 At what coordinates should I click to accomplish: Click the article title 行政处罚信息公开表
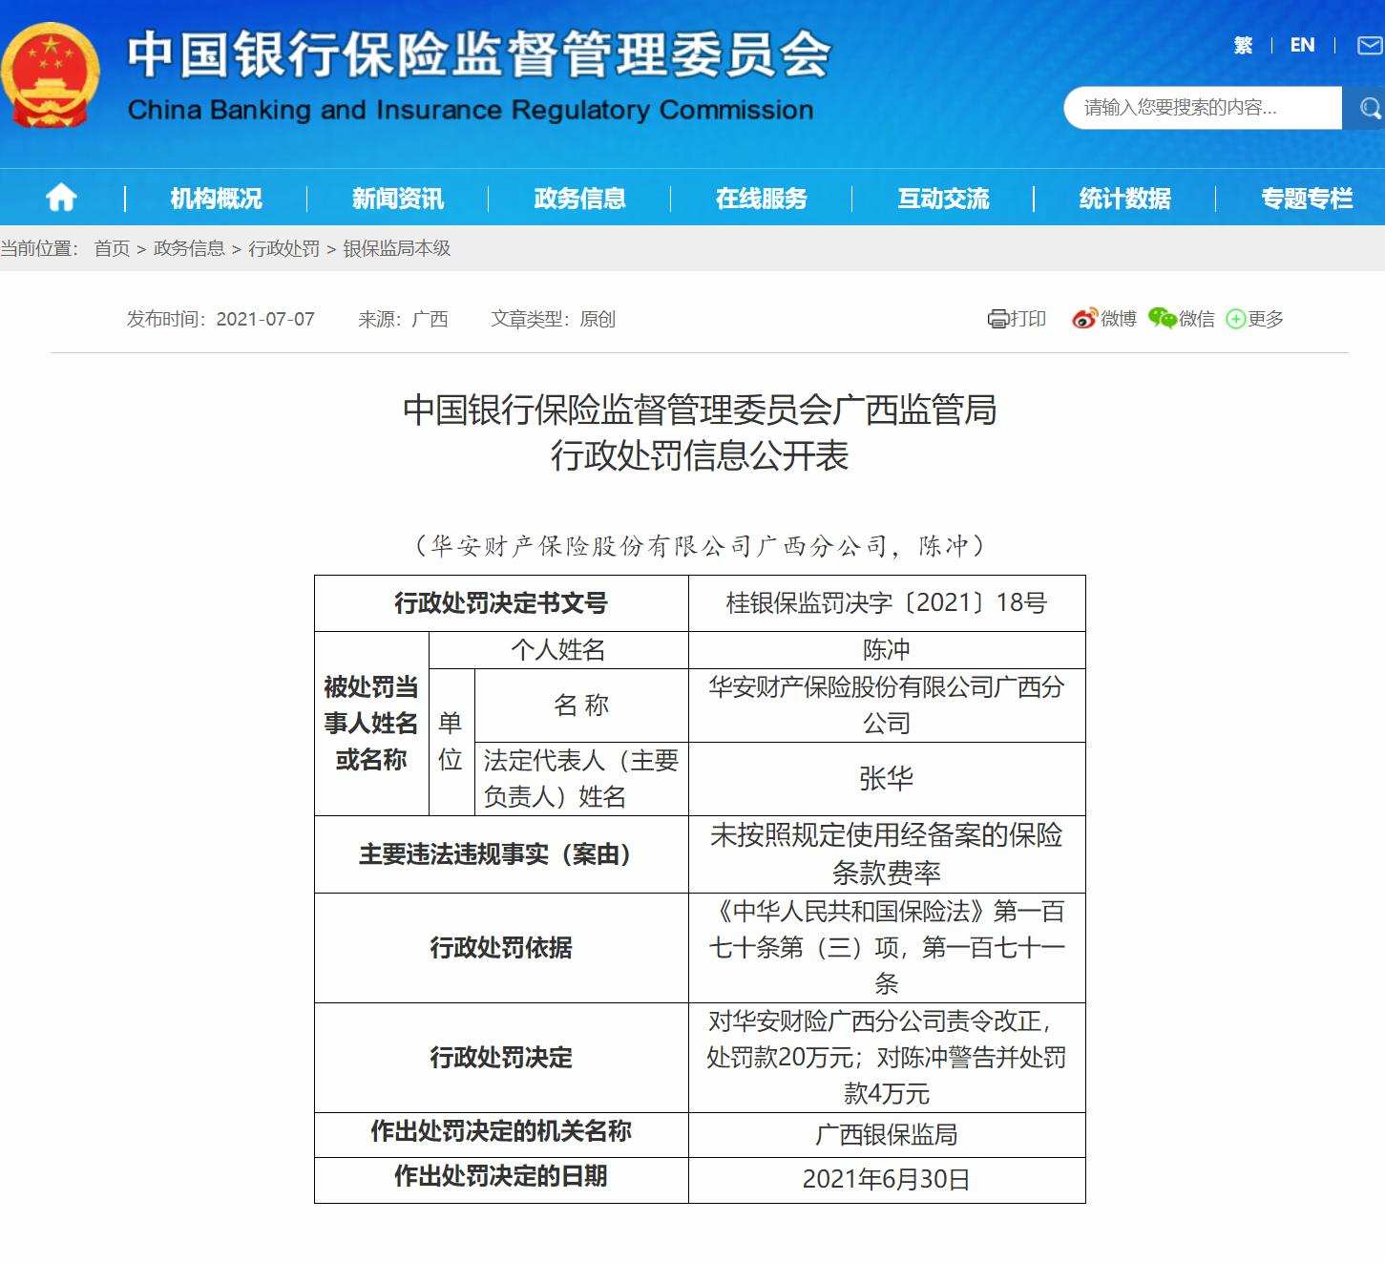pos(700,455)
